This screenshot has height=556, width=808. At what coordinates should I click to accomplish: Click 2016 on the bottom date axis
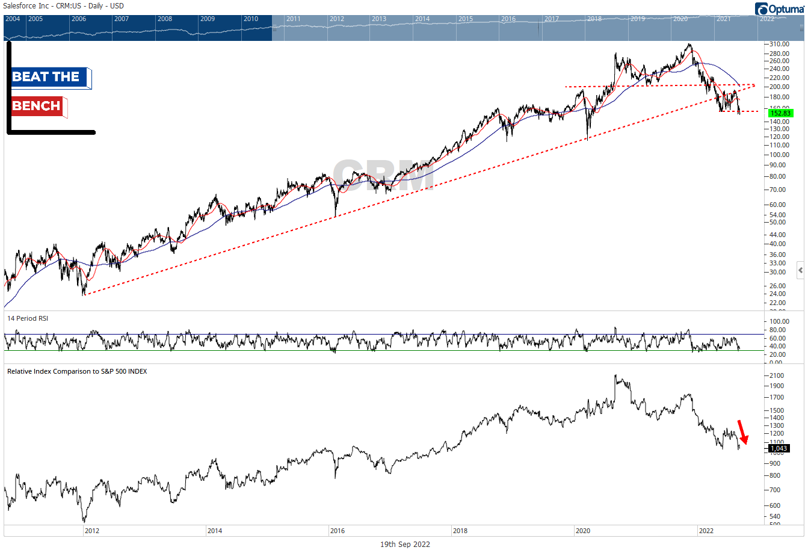(338, 531)
